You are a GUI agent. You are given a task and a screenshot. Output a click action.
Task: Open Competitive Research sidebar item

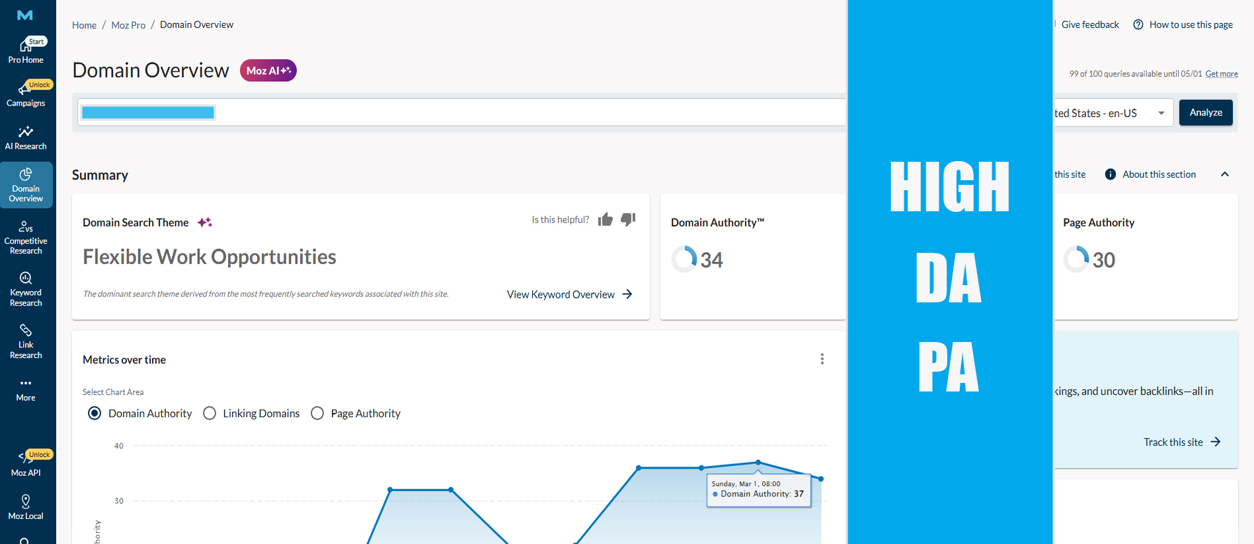click(x=26, y=238)
